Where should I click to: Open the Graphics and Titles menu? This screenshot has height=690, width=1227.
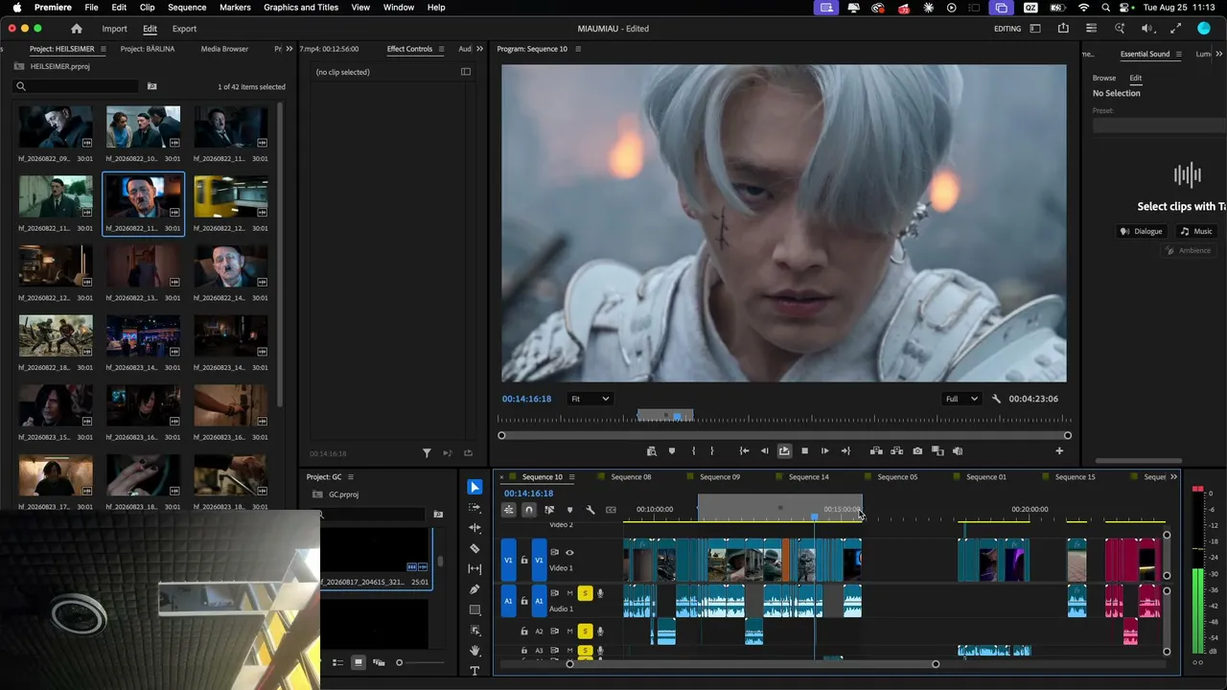click(301, 8)
